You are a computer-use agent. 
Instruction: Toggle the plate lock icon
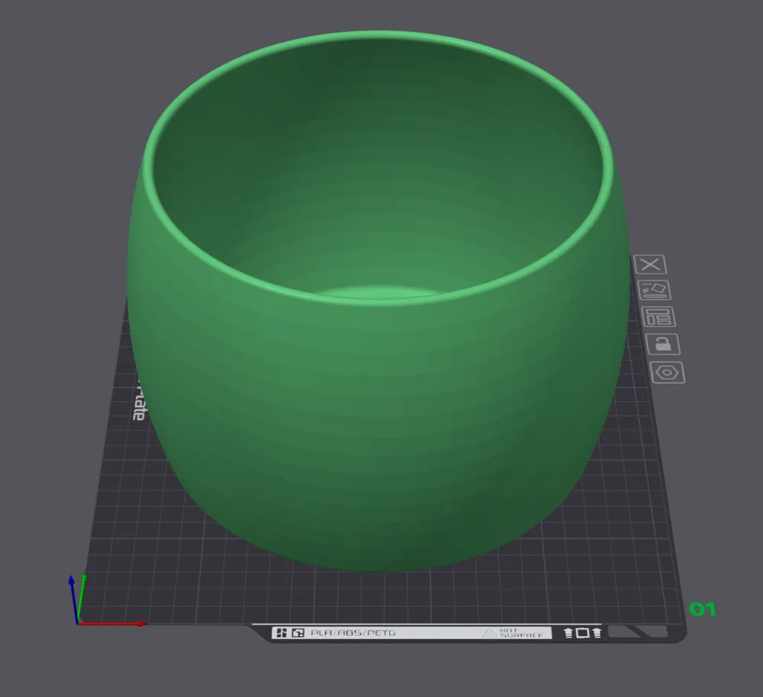662,344
